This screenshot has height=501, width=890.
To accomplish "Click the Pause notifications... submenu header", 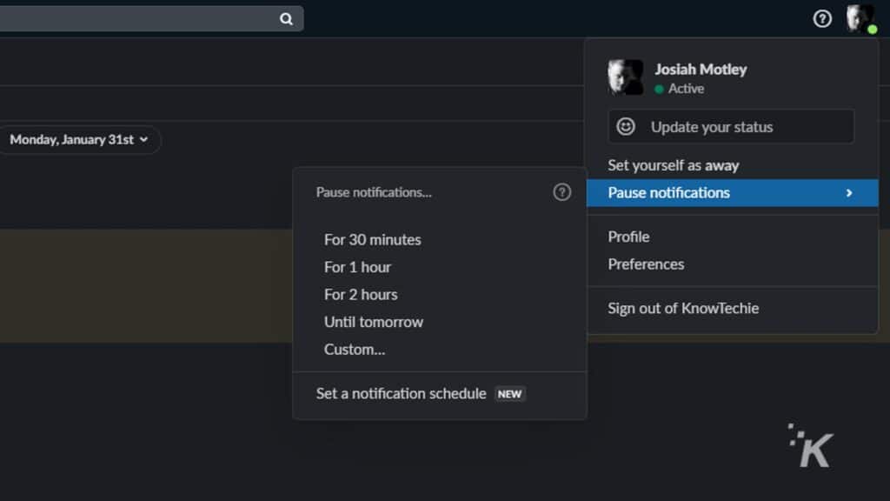I will [x=374, y=192].
